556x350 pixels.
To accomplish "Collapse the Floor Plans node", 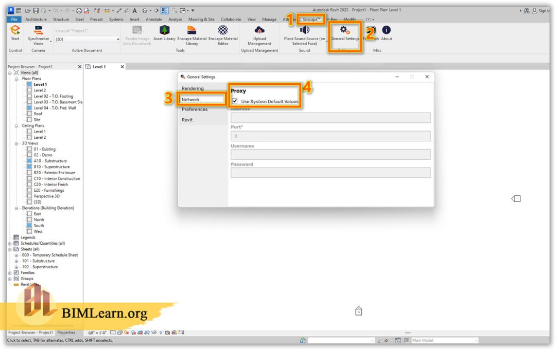I will pos(16,79).
